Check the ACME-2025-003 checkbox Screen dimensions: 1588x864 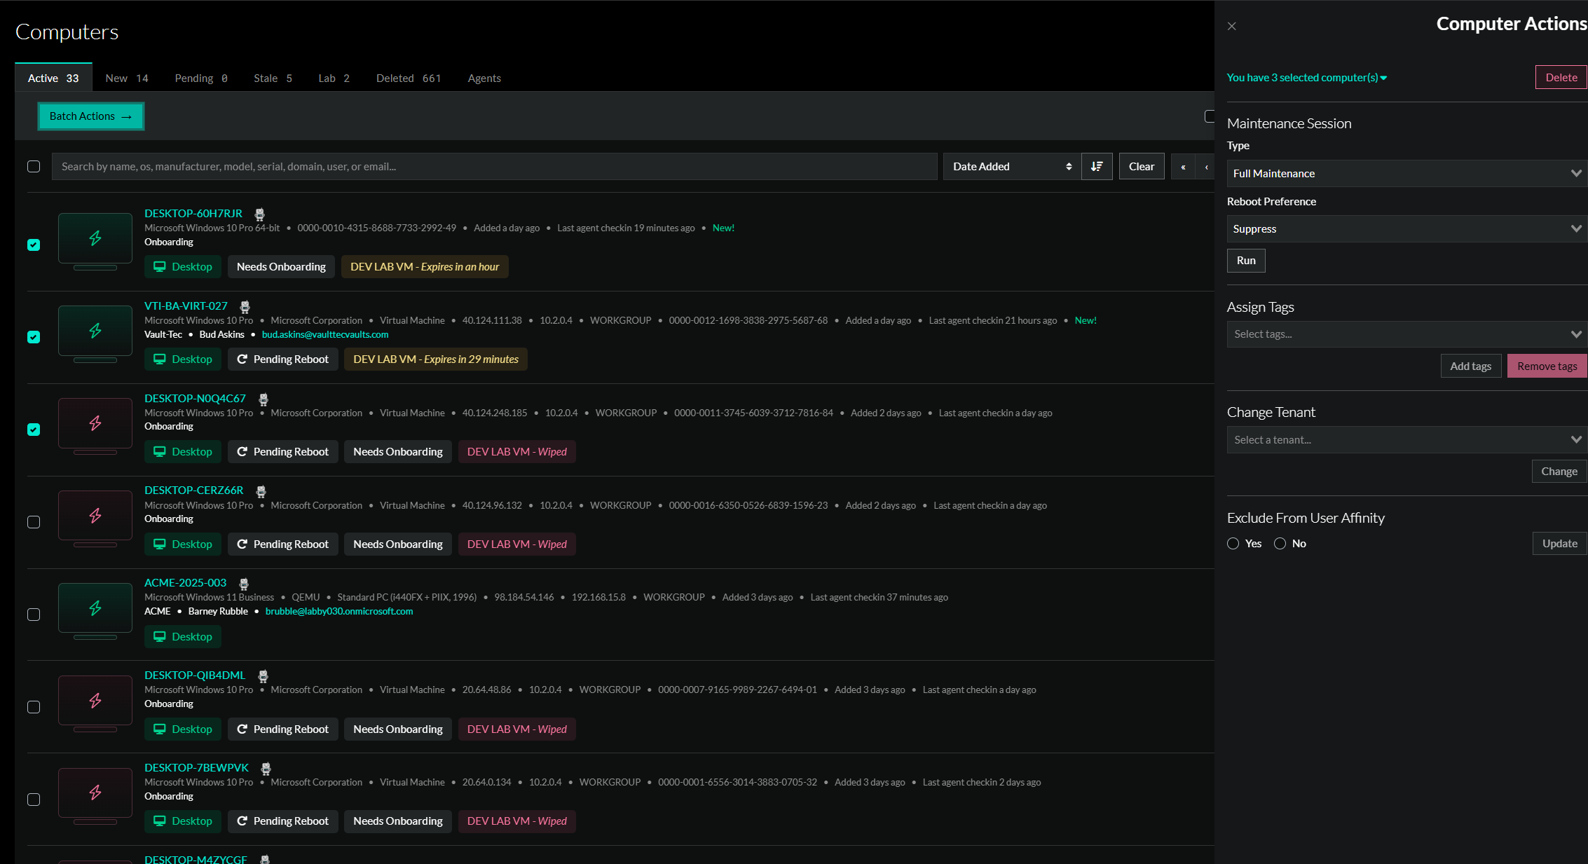point(34,615)
